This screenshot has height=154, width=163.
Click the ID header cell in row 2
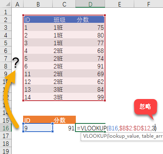tap(38, 20)
